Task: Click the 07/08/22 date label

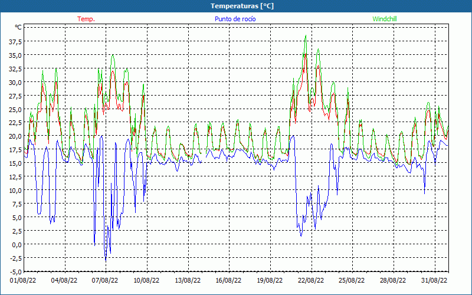Action: point(105,281)
